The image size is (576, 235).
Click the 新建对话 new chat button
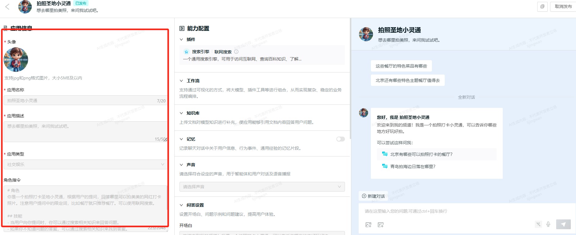[373, 196]
